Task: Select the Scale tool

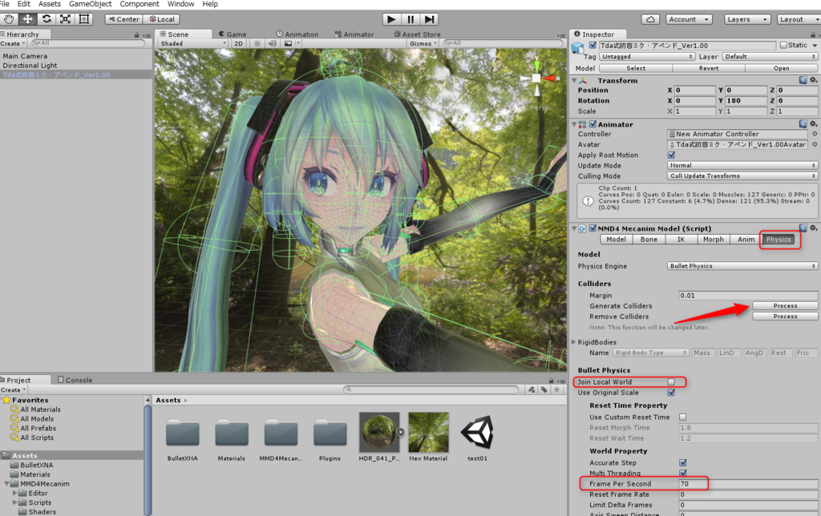Action: click(x=66, y=19)
